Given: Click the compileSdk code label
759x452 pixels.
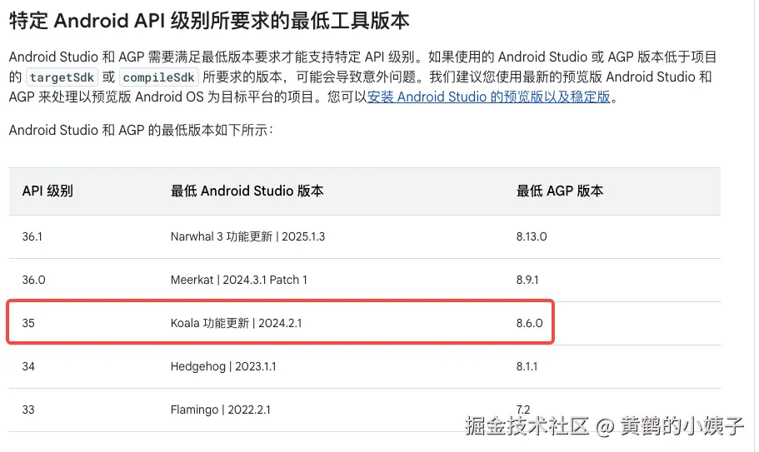Looking at the screenshot, I should (x=159, y=77).
